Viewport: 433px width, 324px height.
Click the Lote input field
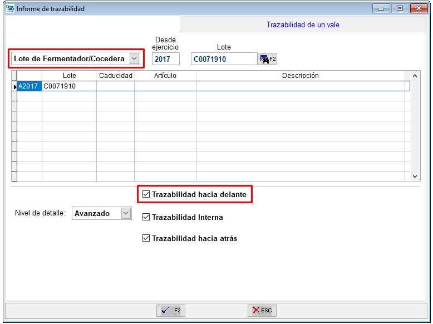tap(223, 59)
